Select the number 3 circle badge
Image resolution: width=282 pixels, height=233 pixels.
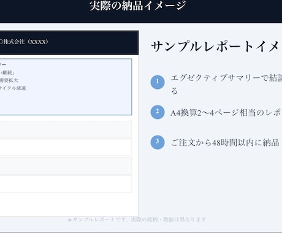click(158, 142)
